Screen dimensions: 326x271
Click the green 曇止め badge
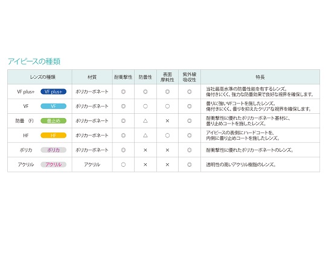pyautogui.click(x=54, y=120)
